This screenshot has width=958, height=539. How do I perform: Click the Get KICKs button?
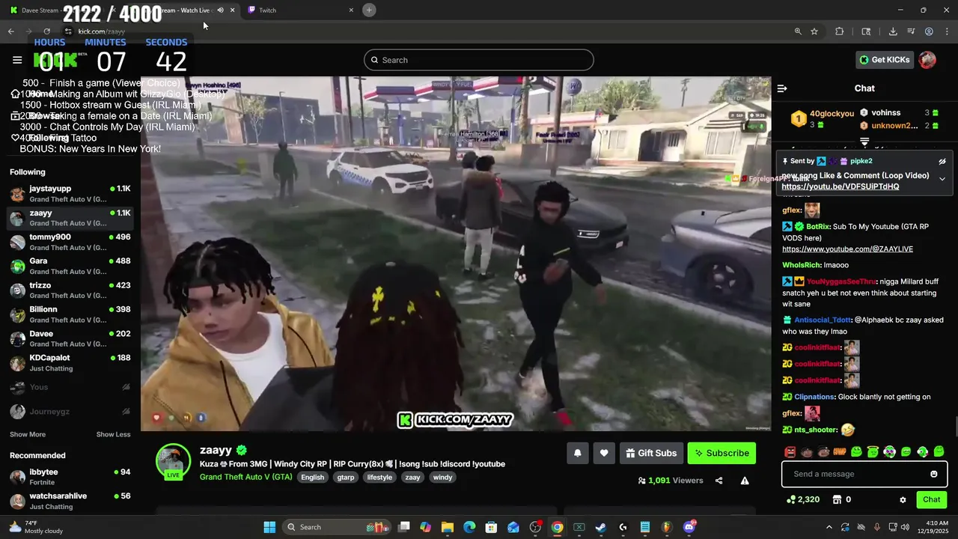884,60
